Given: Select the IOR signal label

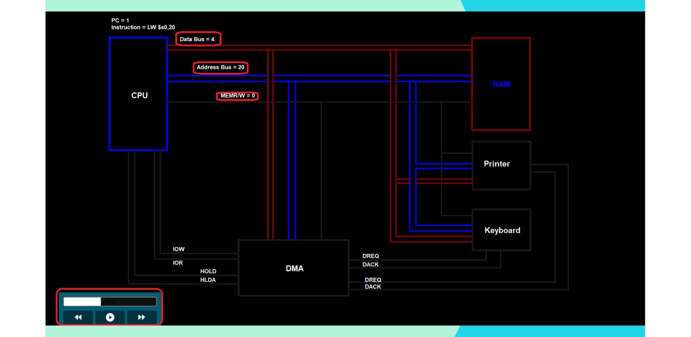Looking at the screenshot, I should pyautogui.click(x=178, y=262).
